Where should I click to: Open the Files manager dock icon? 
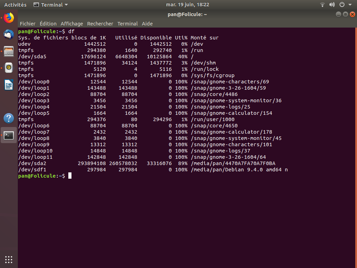click(9, 51)
